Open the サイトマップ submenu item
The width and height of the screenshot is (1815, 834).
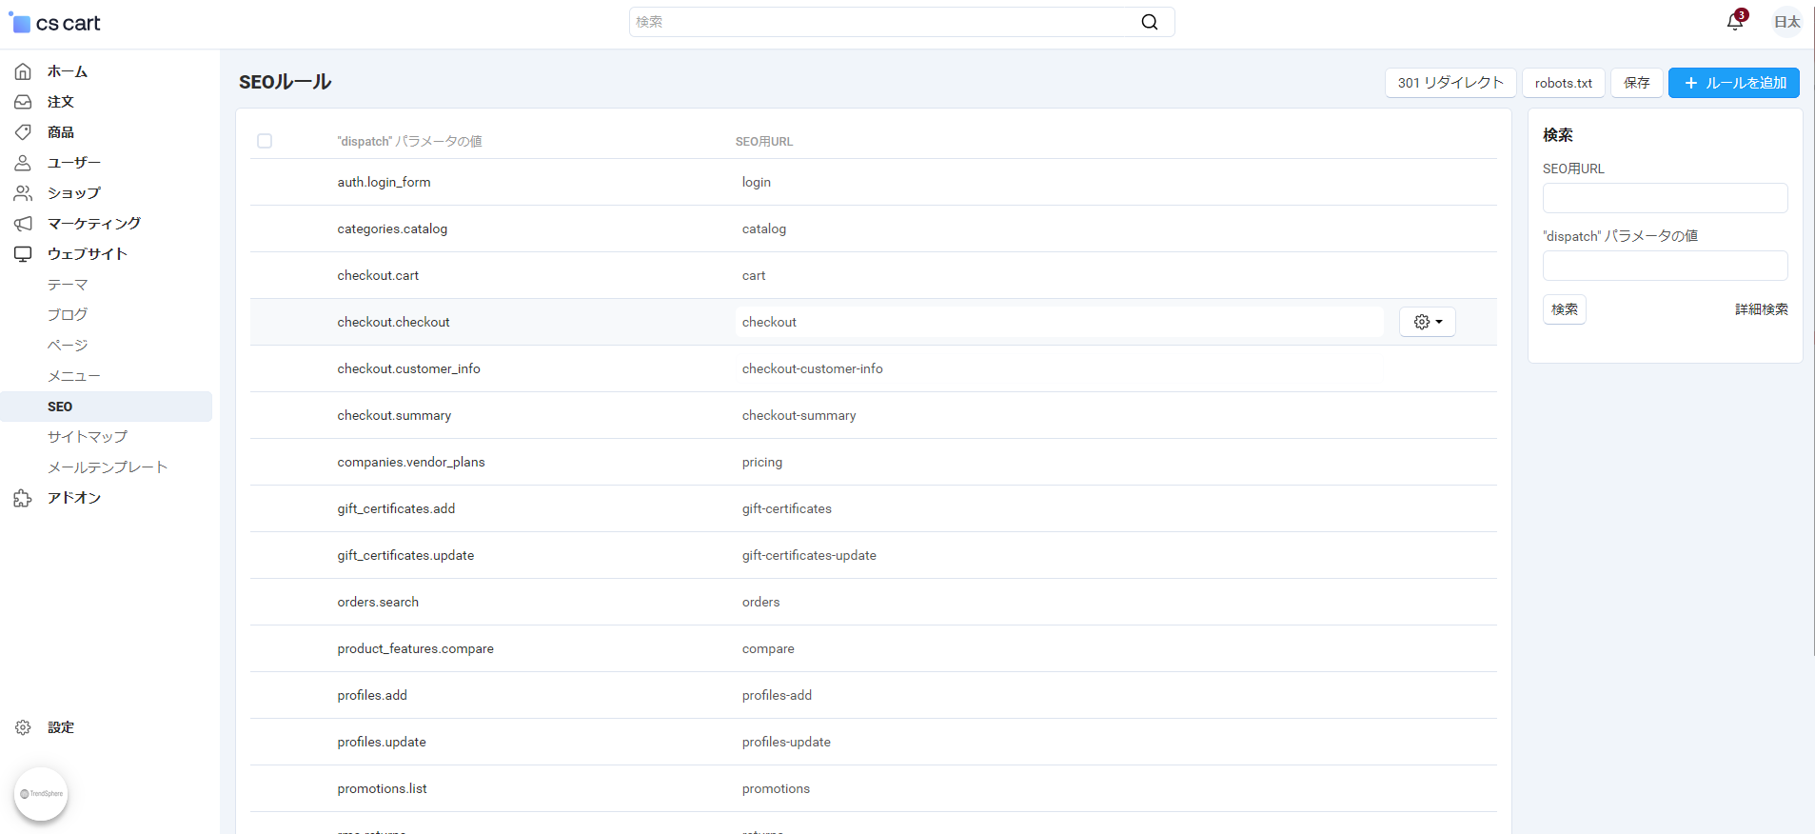tap(88, 437)
